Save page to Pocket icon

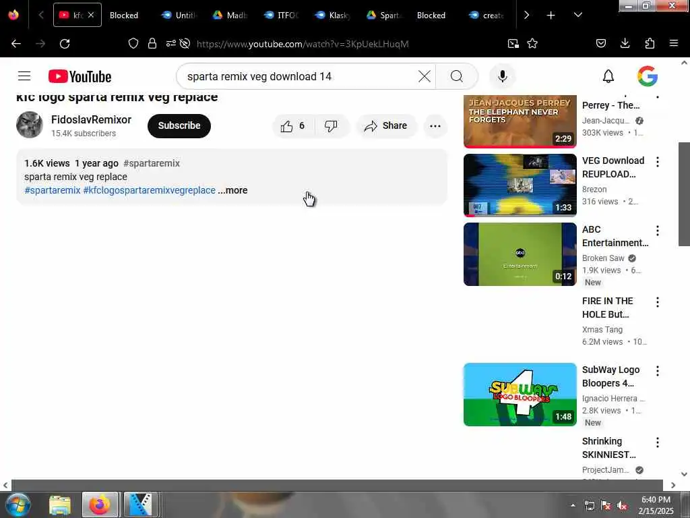point(600,43)
